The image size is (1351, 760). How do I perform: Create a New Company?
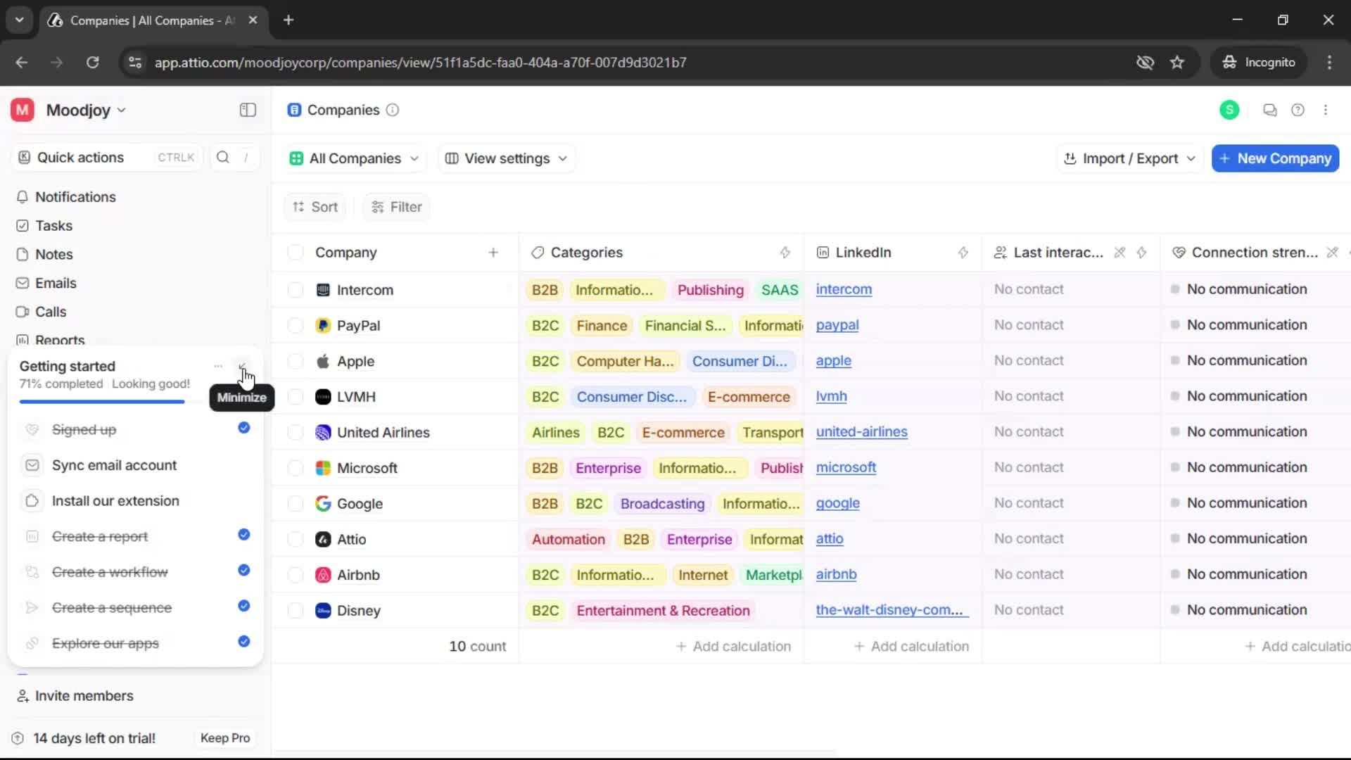[x=1274, y=158]
